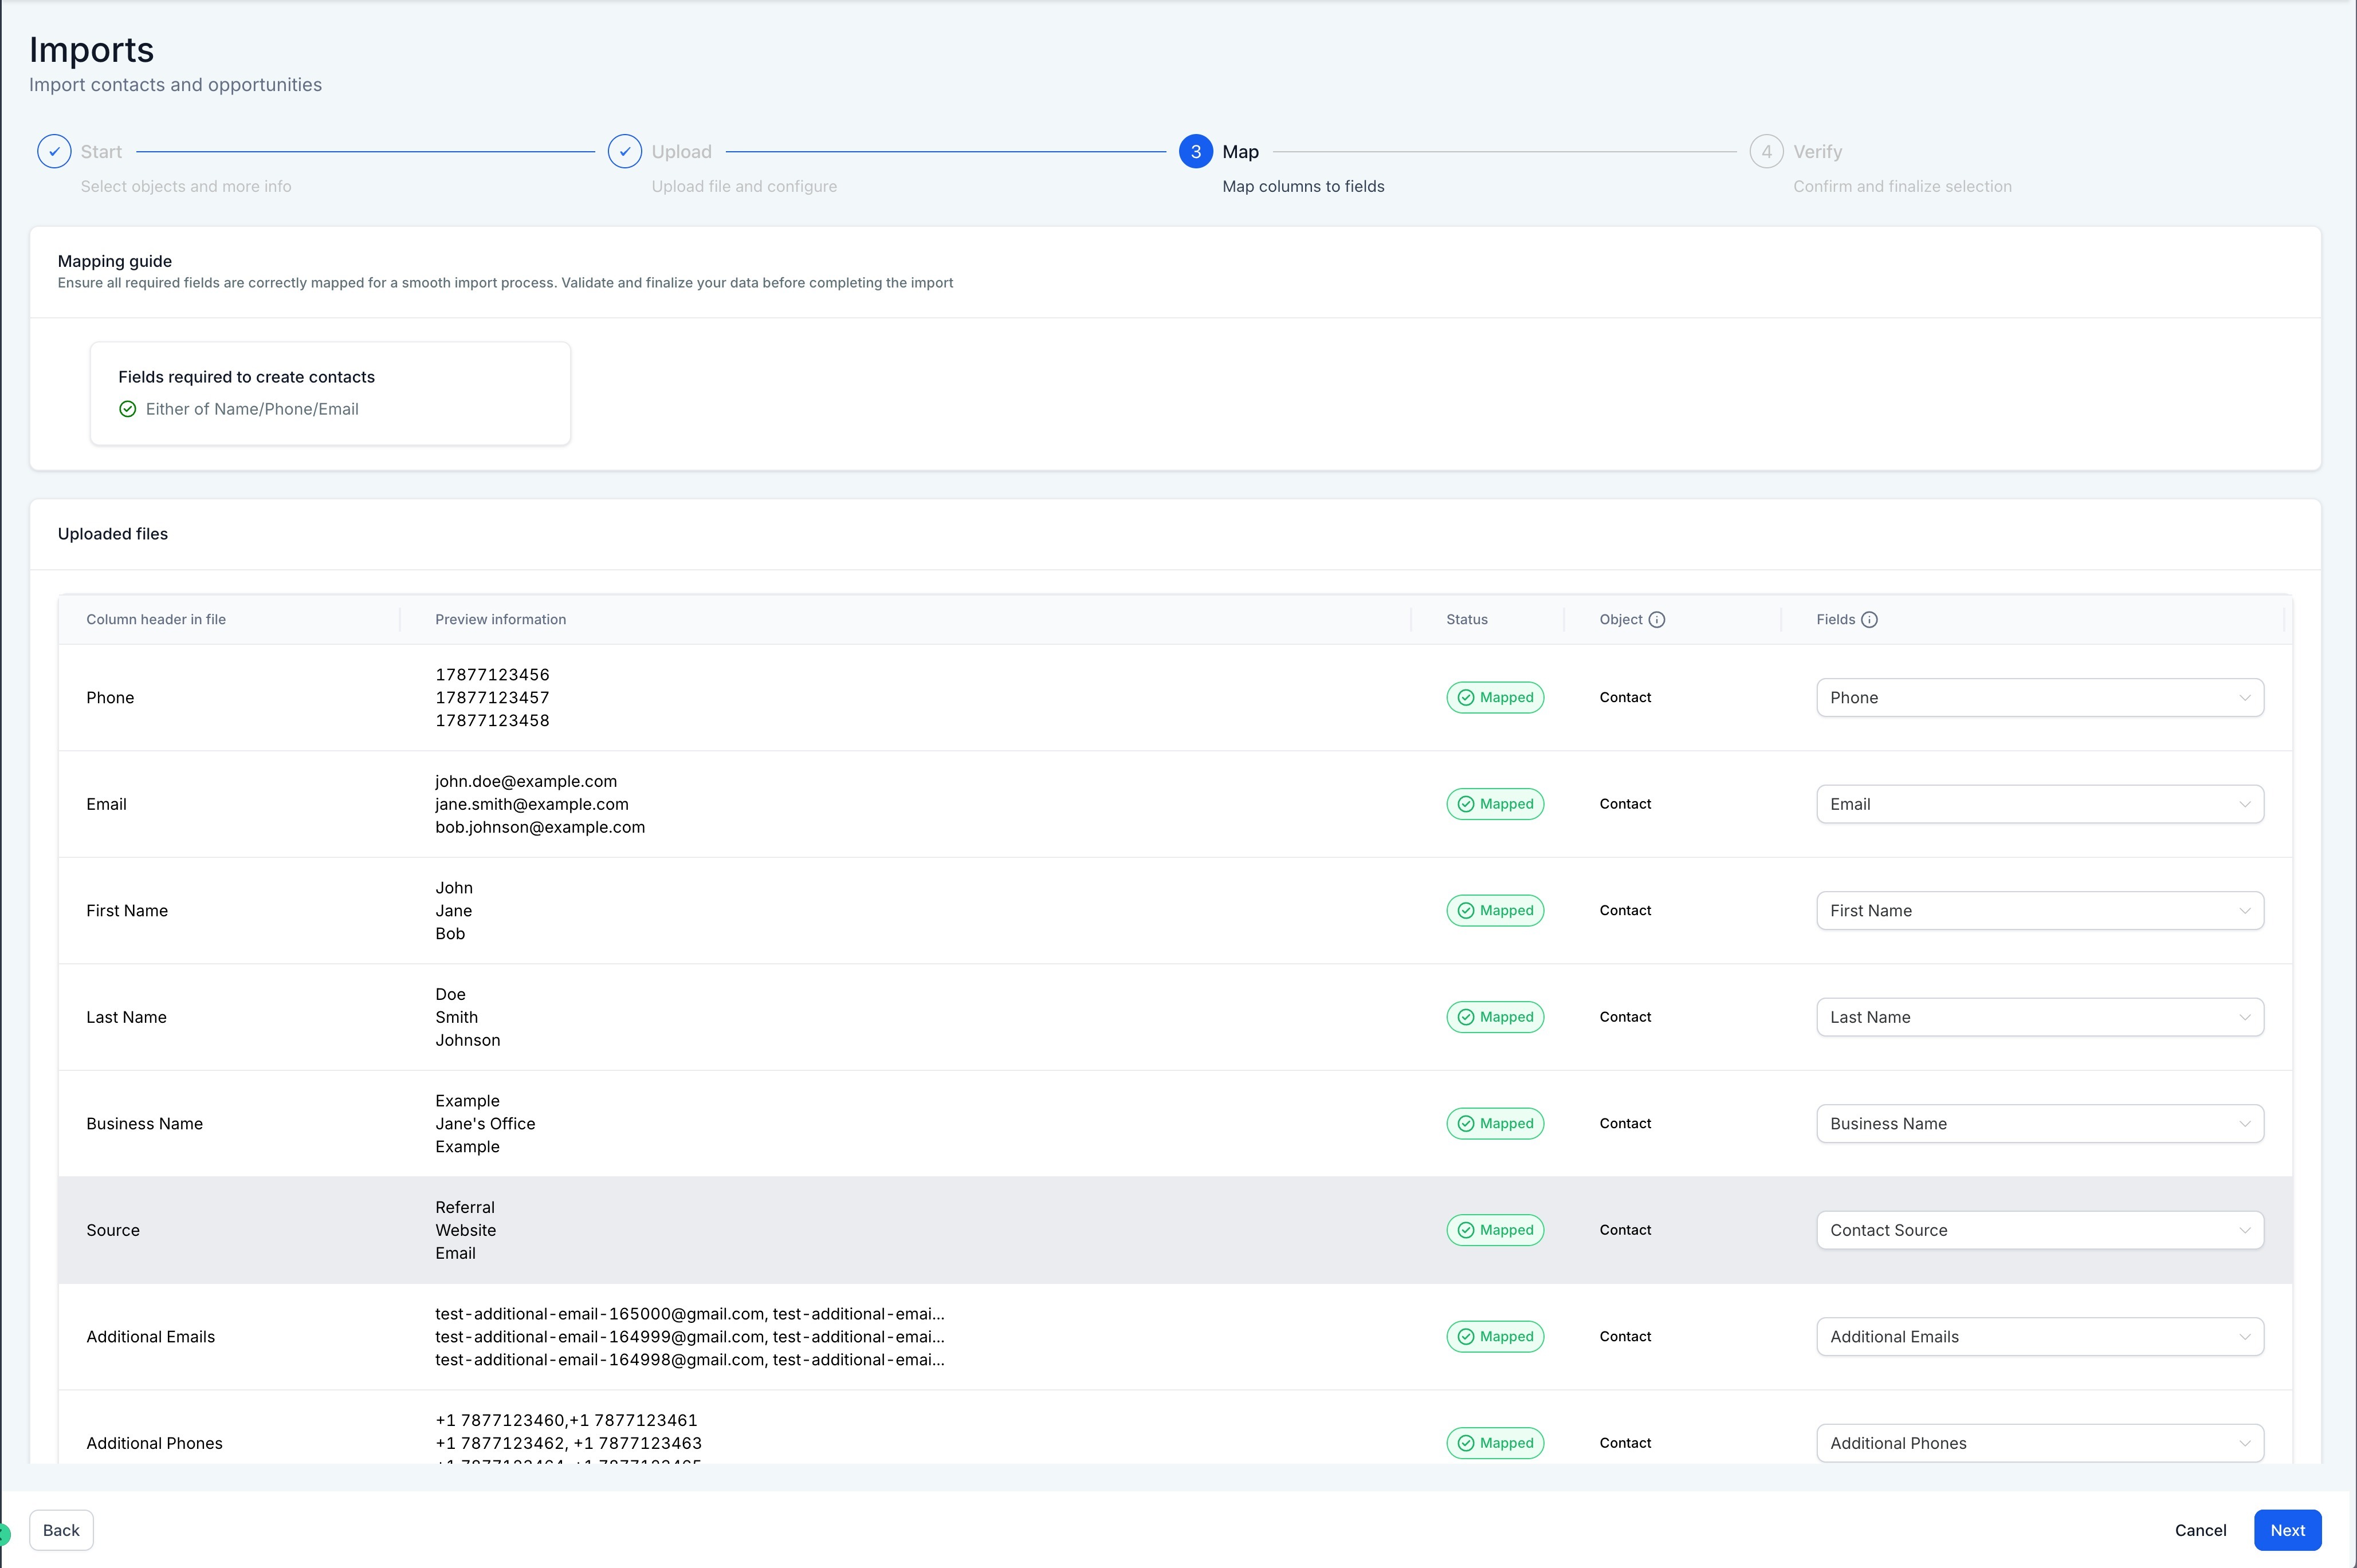Image resolution: width=2357 pixels, height=1568 pixels.
Task: Expand the Last Name field dropdown
Action: [2039, 1017]
